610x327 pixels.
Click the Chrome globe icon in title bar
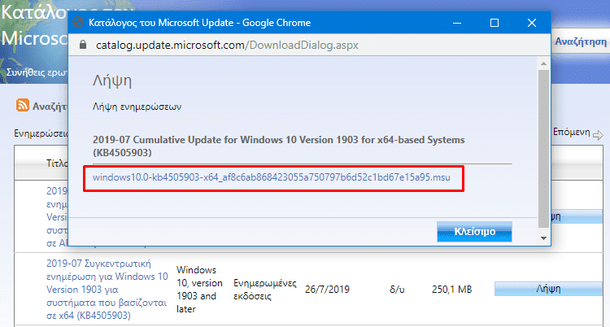coord(78,22)
